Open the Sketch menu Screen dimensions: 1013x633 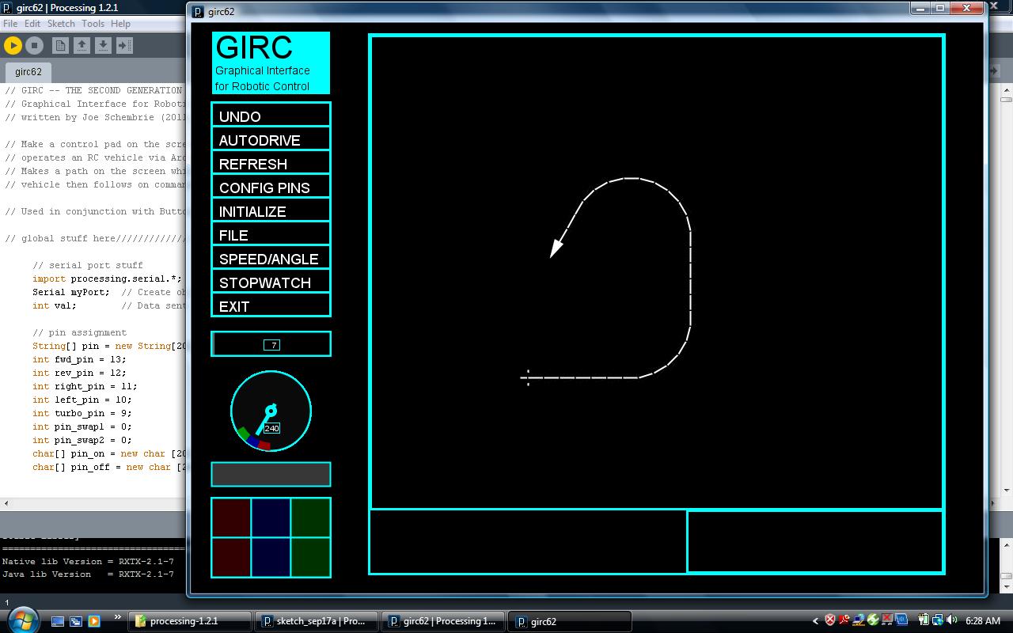tap(61, 24)
